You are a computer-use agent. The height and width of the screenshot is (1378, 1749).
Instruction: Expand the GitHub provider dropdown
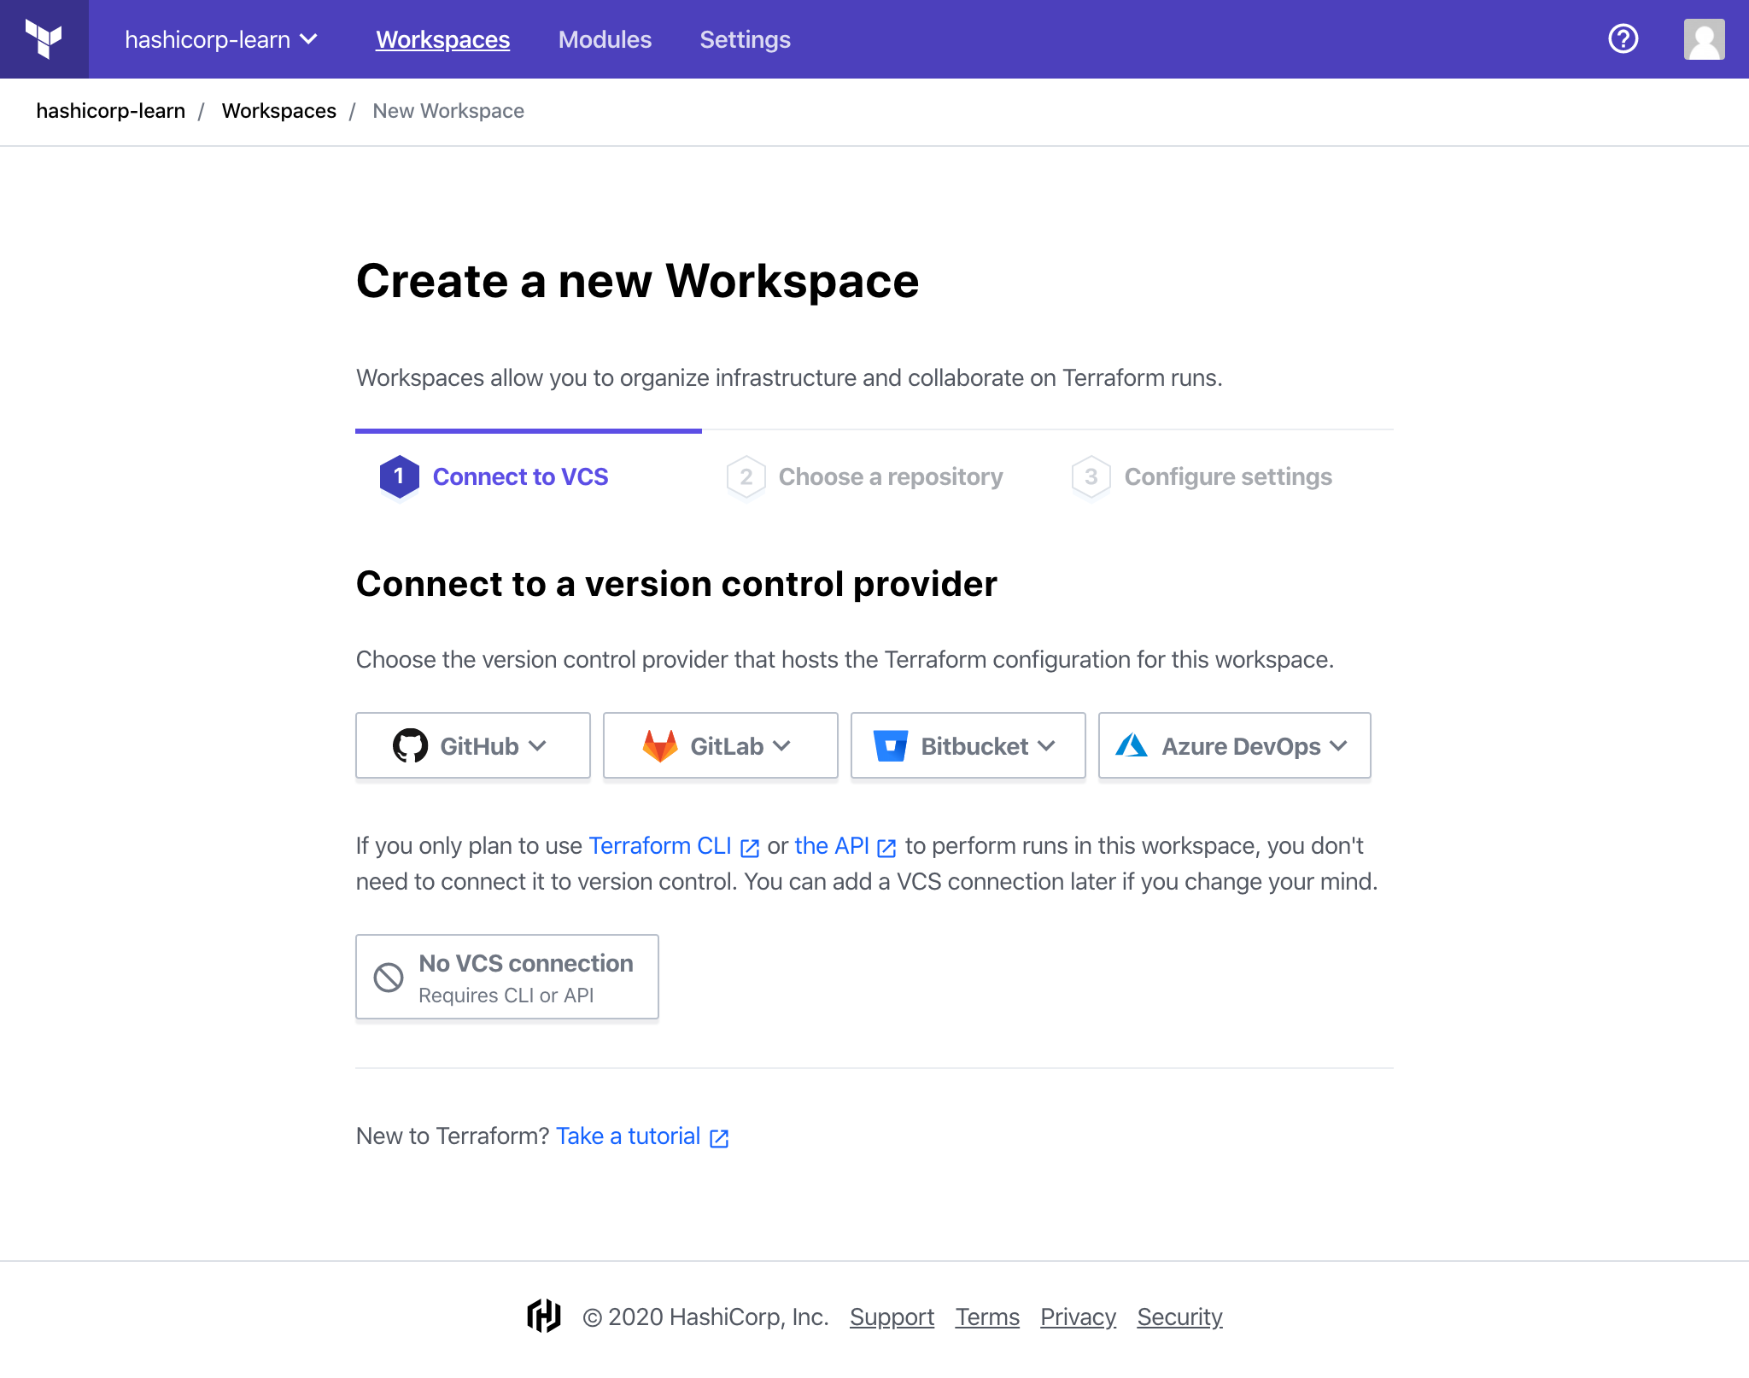click(472, 745)
